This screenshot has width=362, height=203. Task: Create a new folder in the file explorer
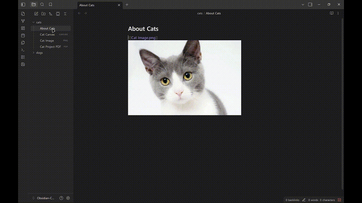[43, 14]
